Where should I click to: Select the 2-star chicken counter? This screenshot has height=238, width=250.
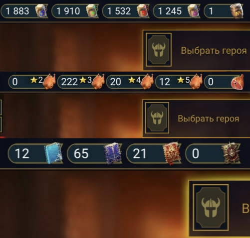31,82
